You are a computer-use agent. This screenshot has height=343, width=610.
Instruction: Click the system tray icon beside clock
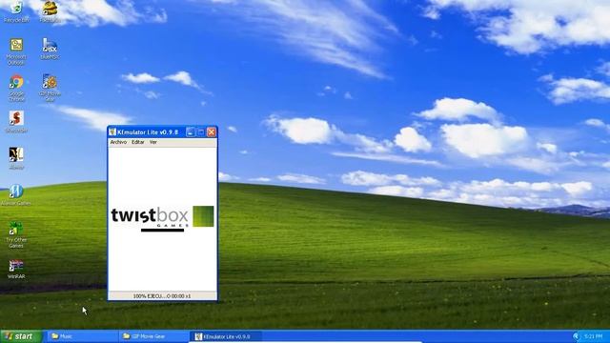[x=576, y=336]
